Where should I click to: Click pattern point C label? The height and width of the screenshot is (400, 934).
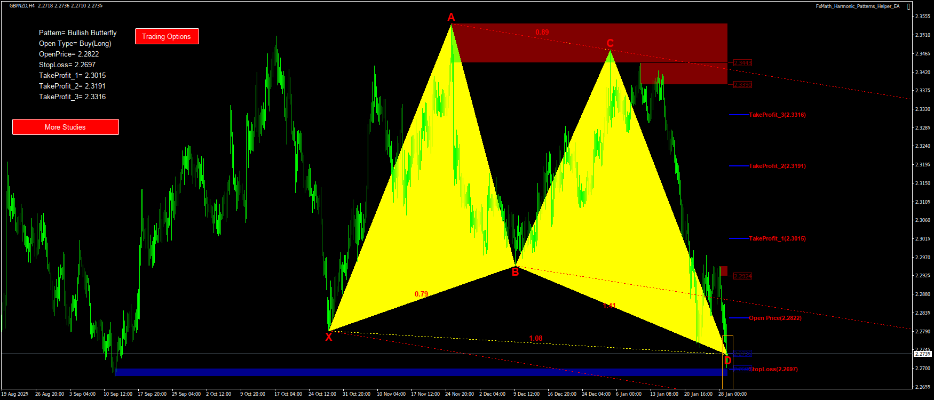click(x=610, y=43)
